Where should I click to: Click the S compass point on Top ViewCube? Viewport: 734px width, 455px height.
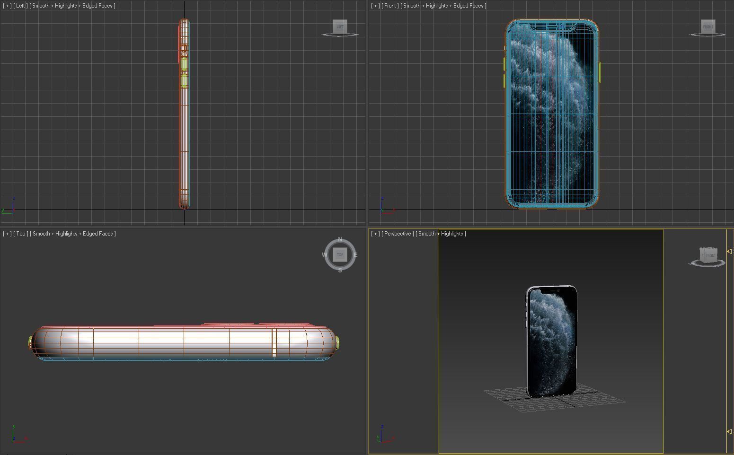coord(340,271)
